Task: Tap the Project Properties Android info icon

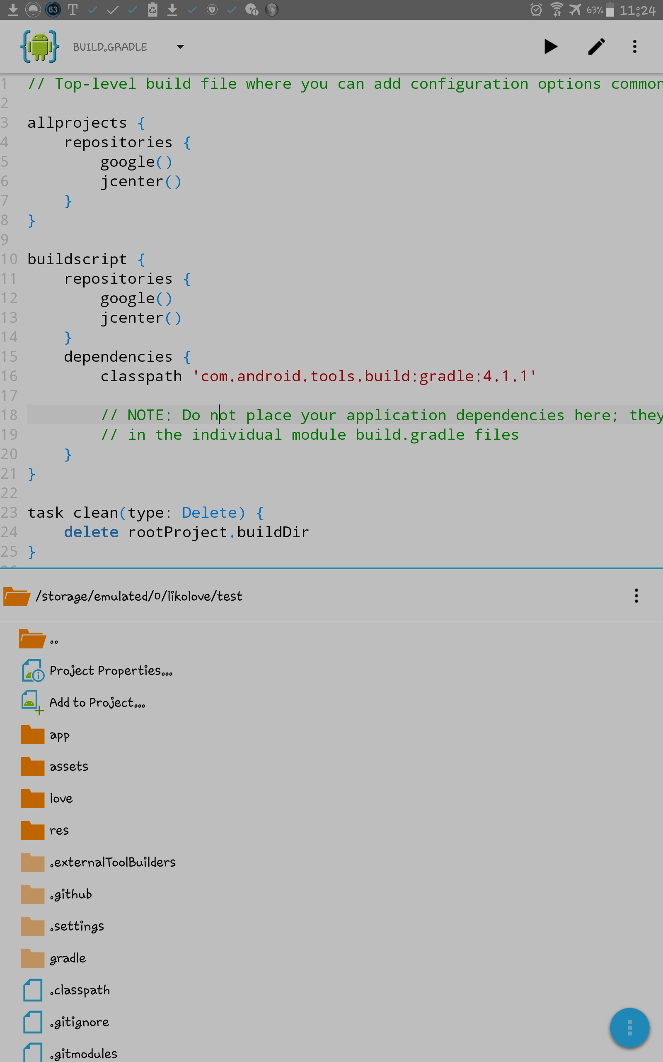Action: [x=33, y=670]
